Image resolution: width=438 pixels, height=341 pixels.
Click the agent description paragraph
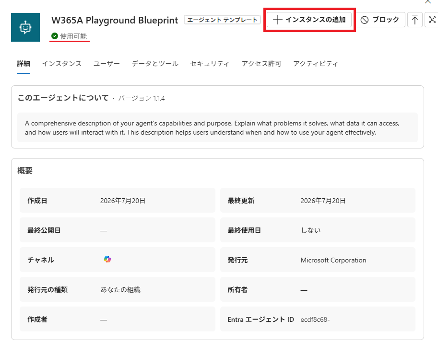pyautogui.click(x=212, y=128)
